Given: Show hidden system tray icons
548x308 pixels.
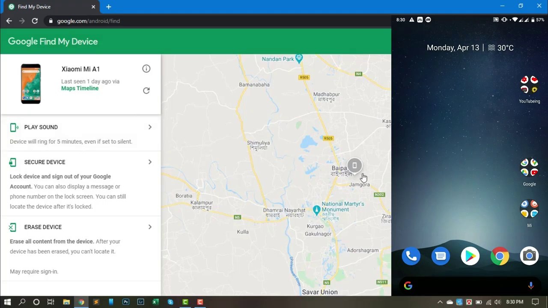Looking at the screenshot, I should [440, 302].
